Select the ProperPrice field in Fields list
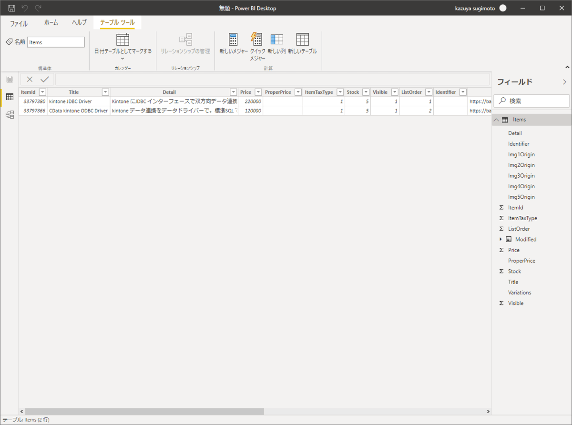The height and width of the screenshot is (425, 572). (521, 261)
